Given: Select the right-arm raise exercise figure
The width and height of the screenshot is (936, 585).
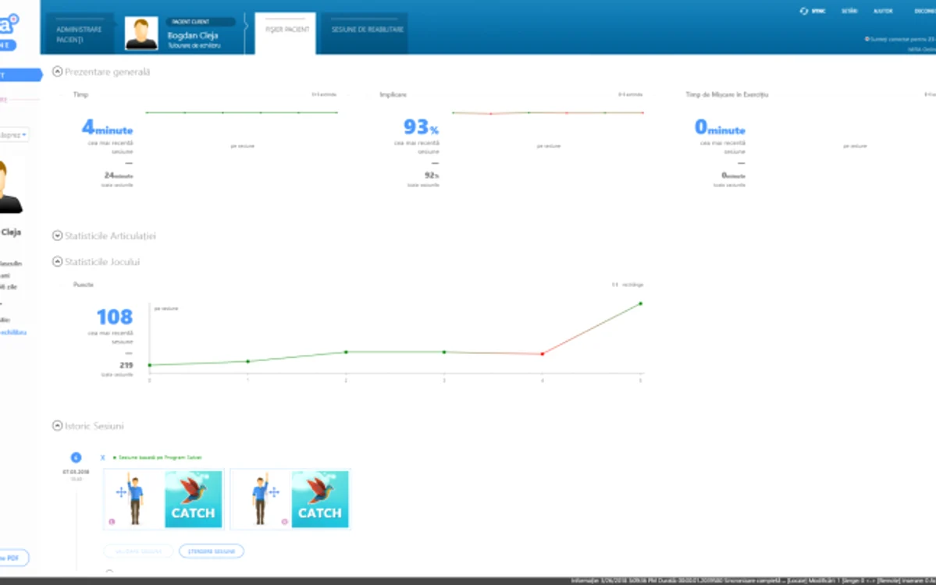Looking at the screenshot, I should (x=261, y=499).
